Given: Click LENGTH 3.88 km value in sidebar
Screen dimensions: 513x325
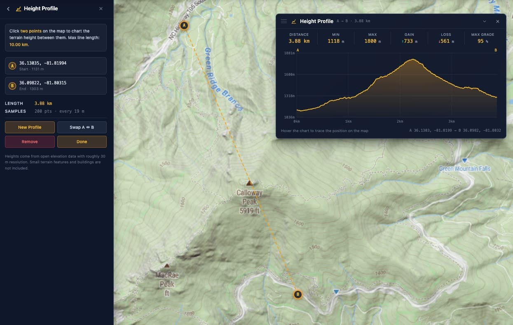Looking at the screenshot, I should tap(43, 103).
